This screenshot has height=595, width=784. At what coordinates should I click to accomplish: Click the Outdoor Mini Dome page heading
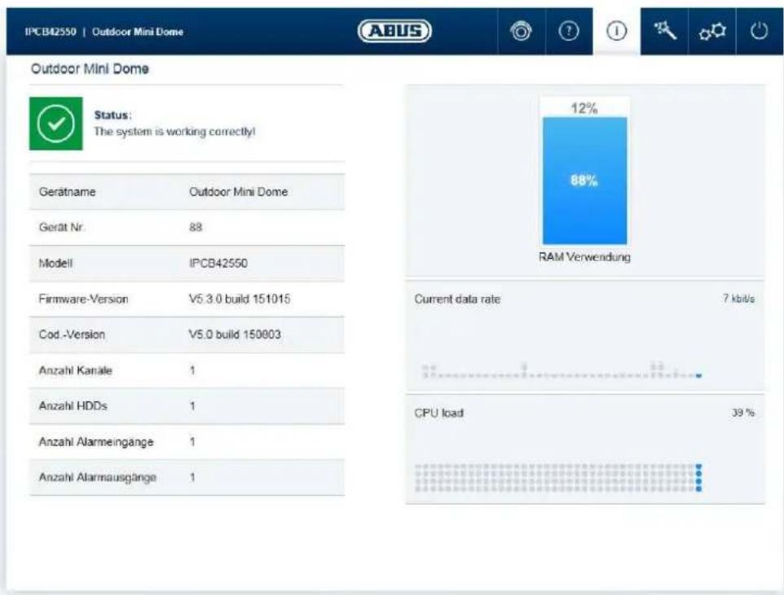(x=90, y=68)
